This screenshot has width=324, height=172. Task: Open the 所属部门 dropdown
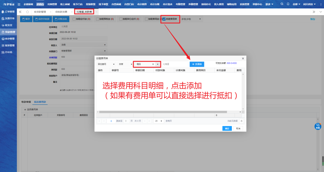point(83,51)
